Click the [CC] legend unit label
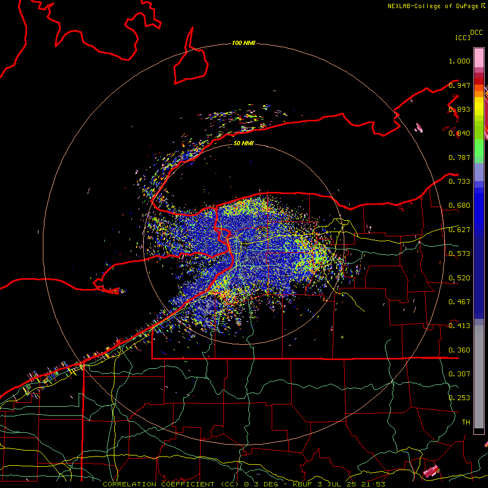The image size is (488, 488). click(x=463, y=37)
